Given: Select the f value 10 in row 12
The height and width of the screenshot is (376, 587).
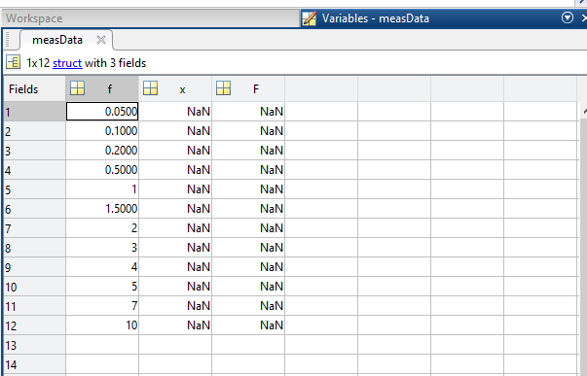Looking at the screenshot, I should [x=102, y=325].
